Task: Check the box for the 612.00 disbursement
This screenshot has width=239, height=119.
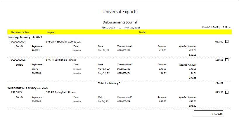Action: pos(227,42)
